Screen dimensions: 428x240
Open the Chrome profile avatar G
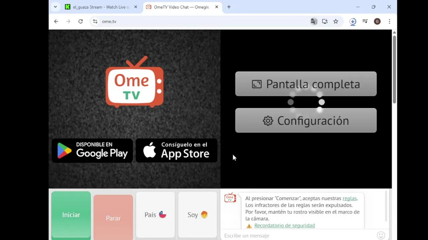[377, 21]
